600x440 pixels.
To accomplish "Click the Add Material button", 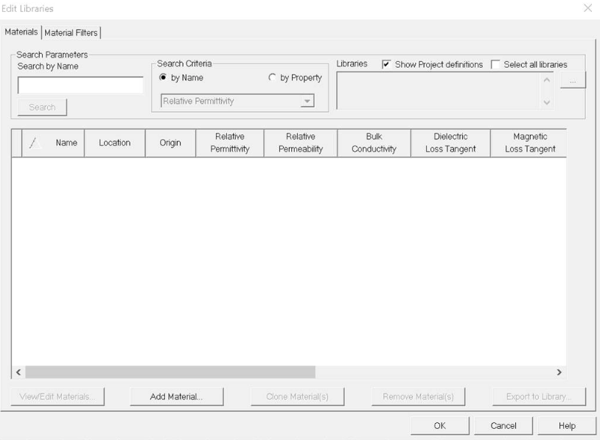I will (176, 397).
